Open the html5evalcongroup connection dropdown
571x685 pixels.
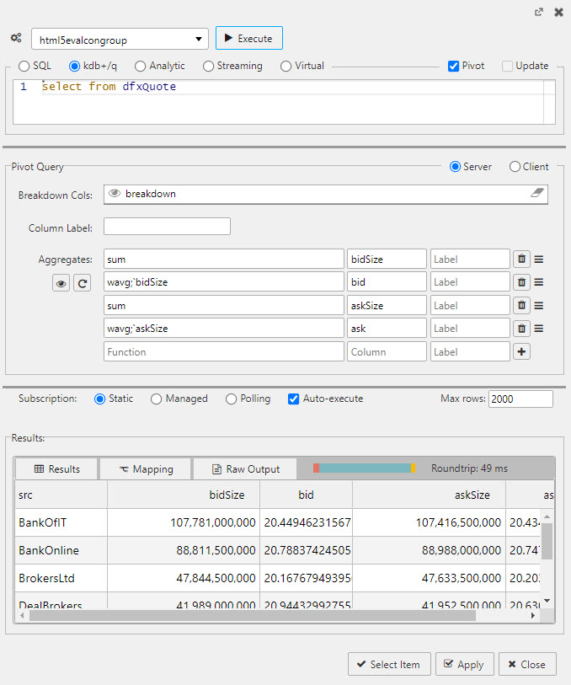(x=120, y=39)
